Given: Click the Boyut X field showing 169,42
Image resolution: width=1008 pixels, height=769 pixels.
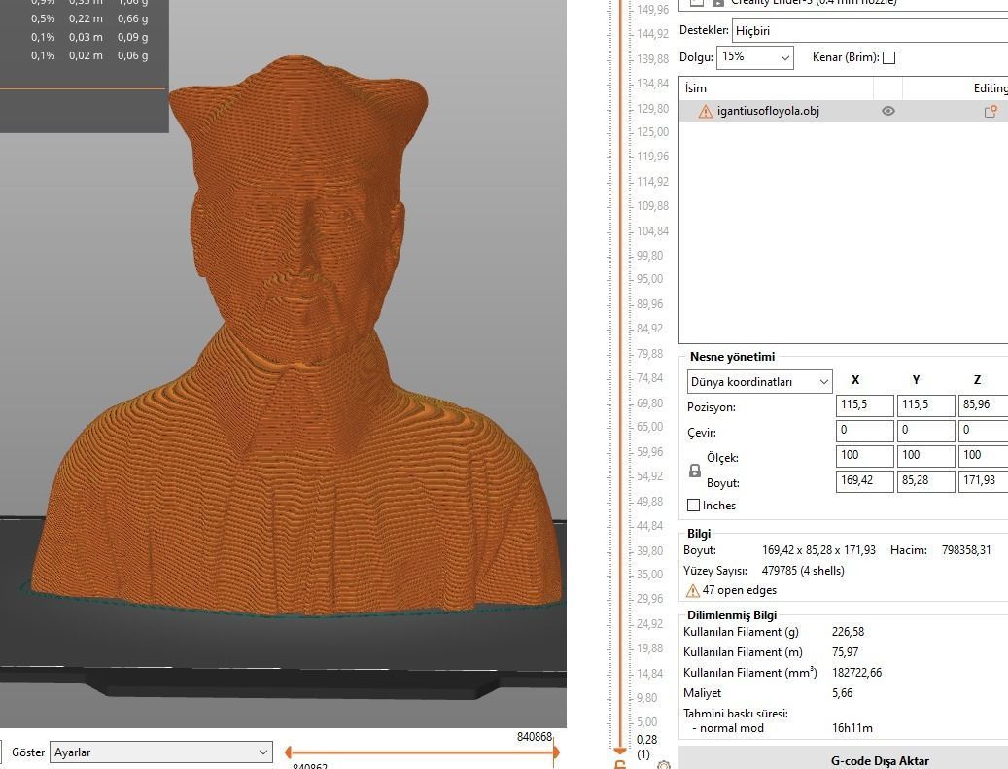Looking at the screenshot, I should coord(865,481).
